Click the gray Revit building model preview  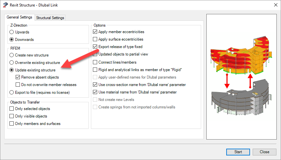241,98
